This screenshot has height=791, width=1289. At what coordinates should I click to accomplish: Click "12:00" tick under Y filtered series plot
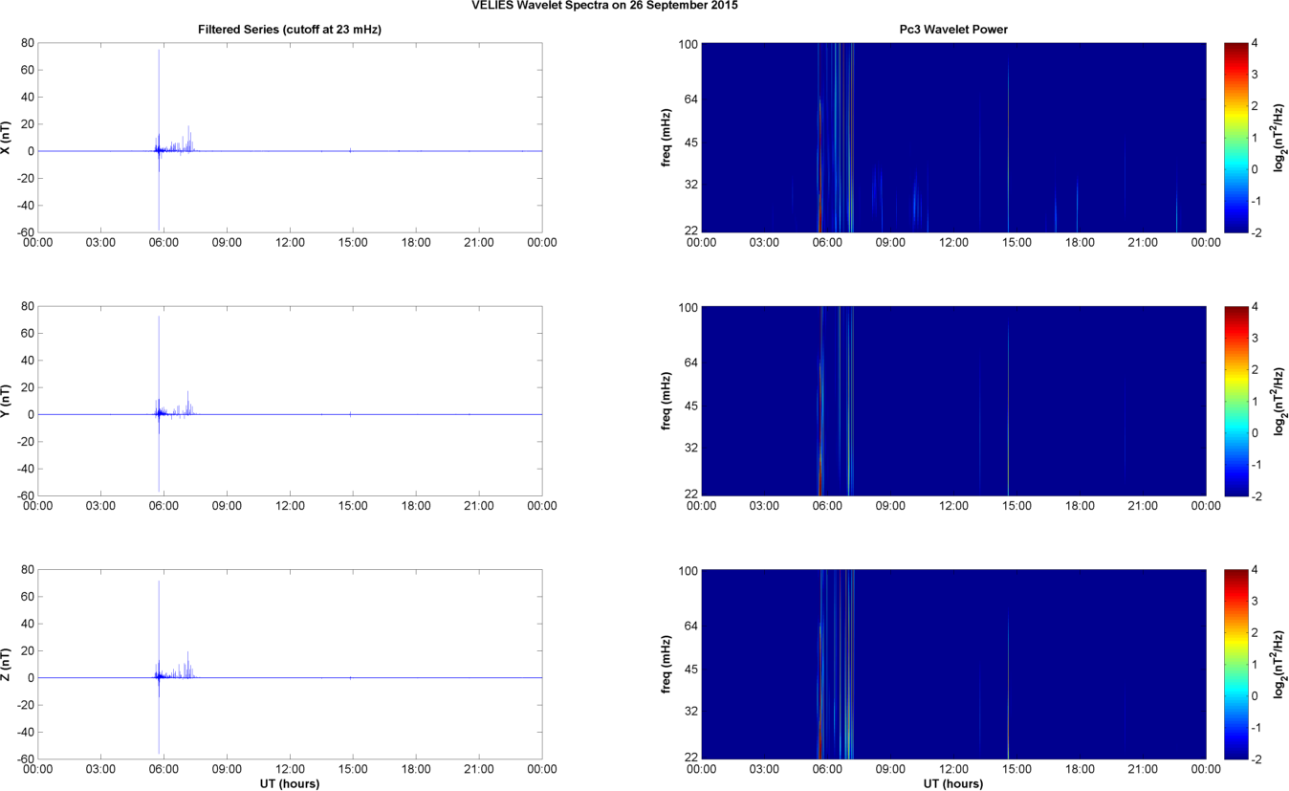tap(290, 506)
